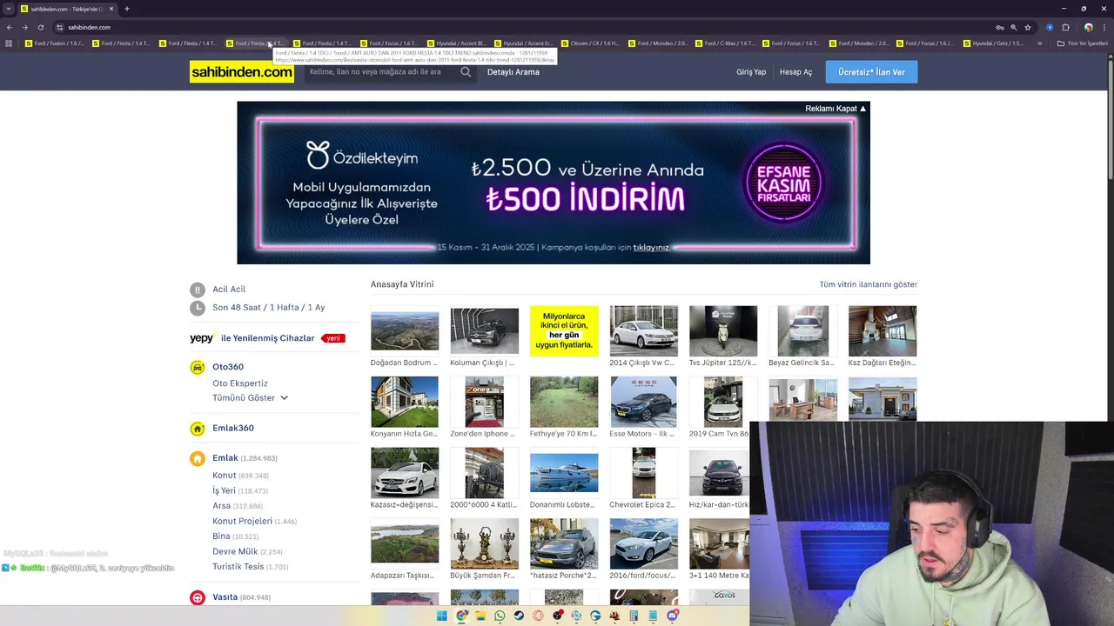Open the Citroen / C4 bookmark
1114x626 pixels.
590,43
